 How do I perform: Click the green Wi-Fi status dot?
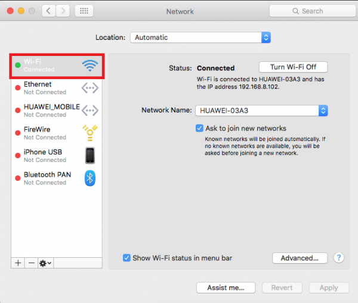(x=17, y=65)
